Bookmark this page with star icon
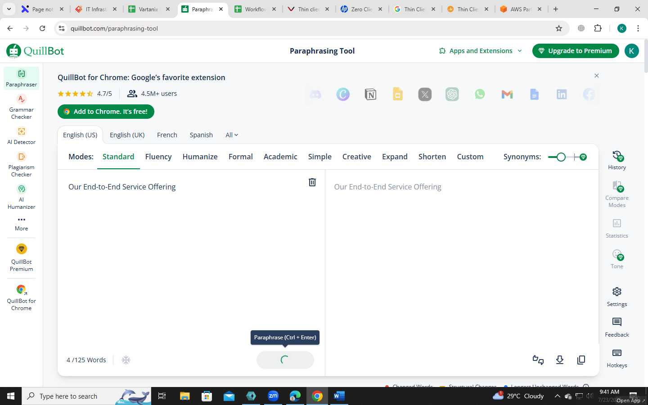648x405 pixels. (x=559, y=28)
